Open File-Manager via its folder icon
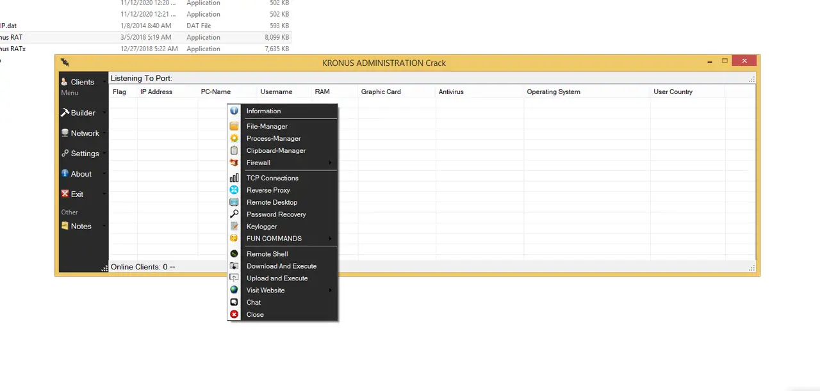The width and height of the screenshot is (820, 391). (234, 127)
